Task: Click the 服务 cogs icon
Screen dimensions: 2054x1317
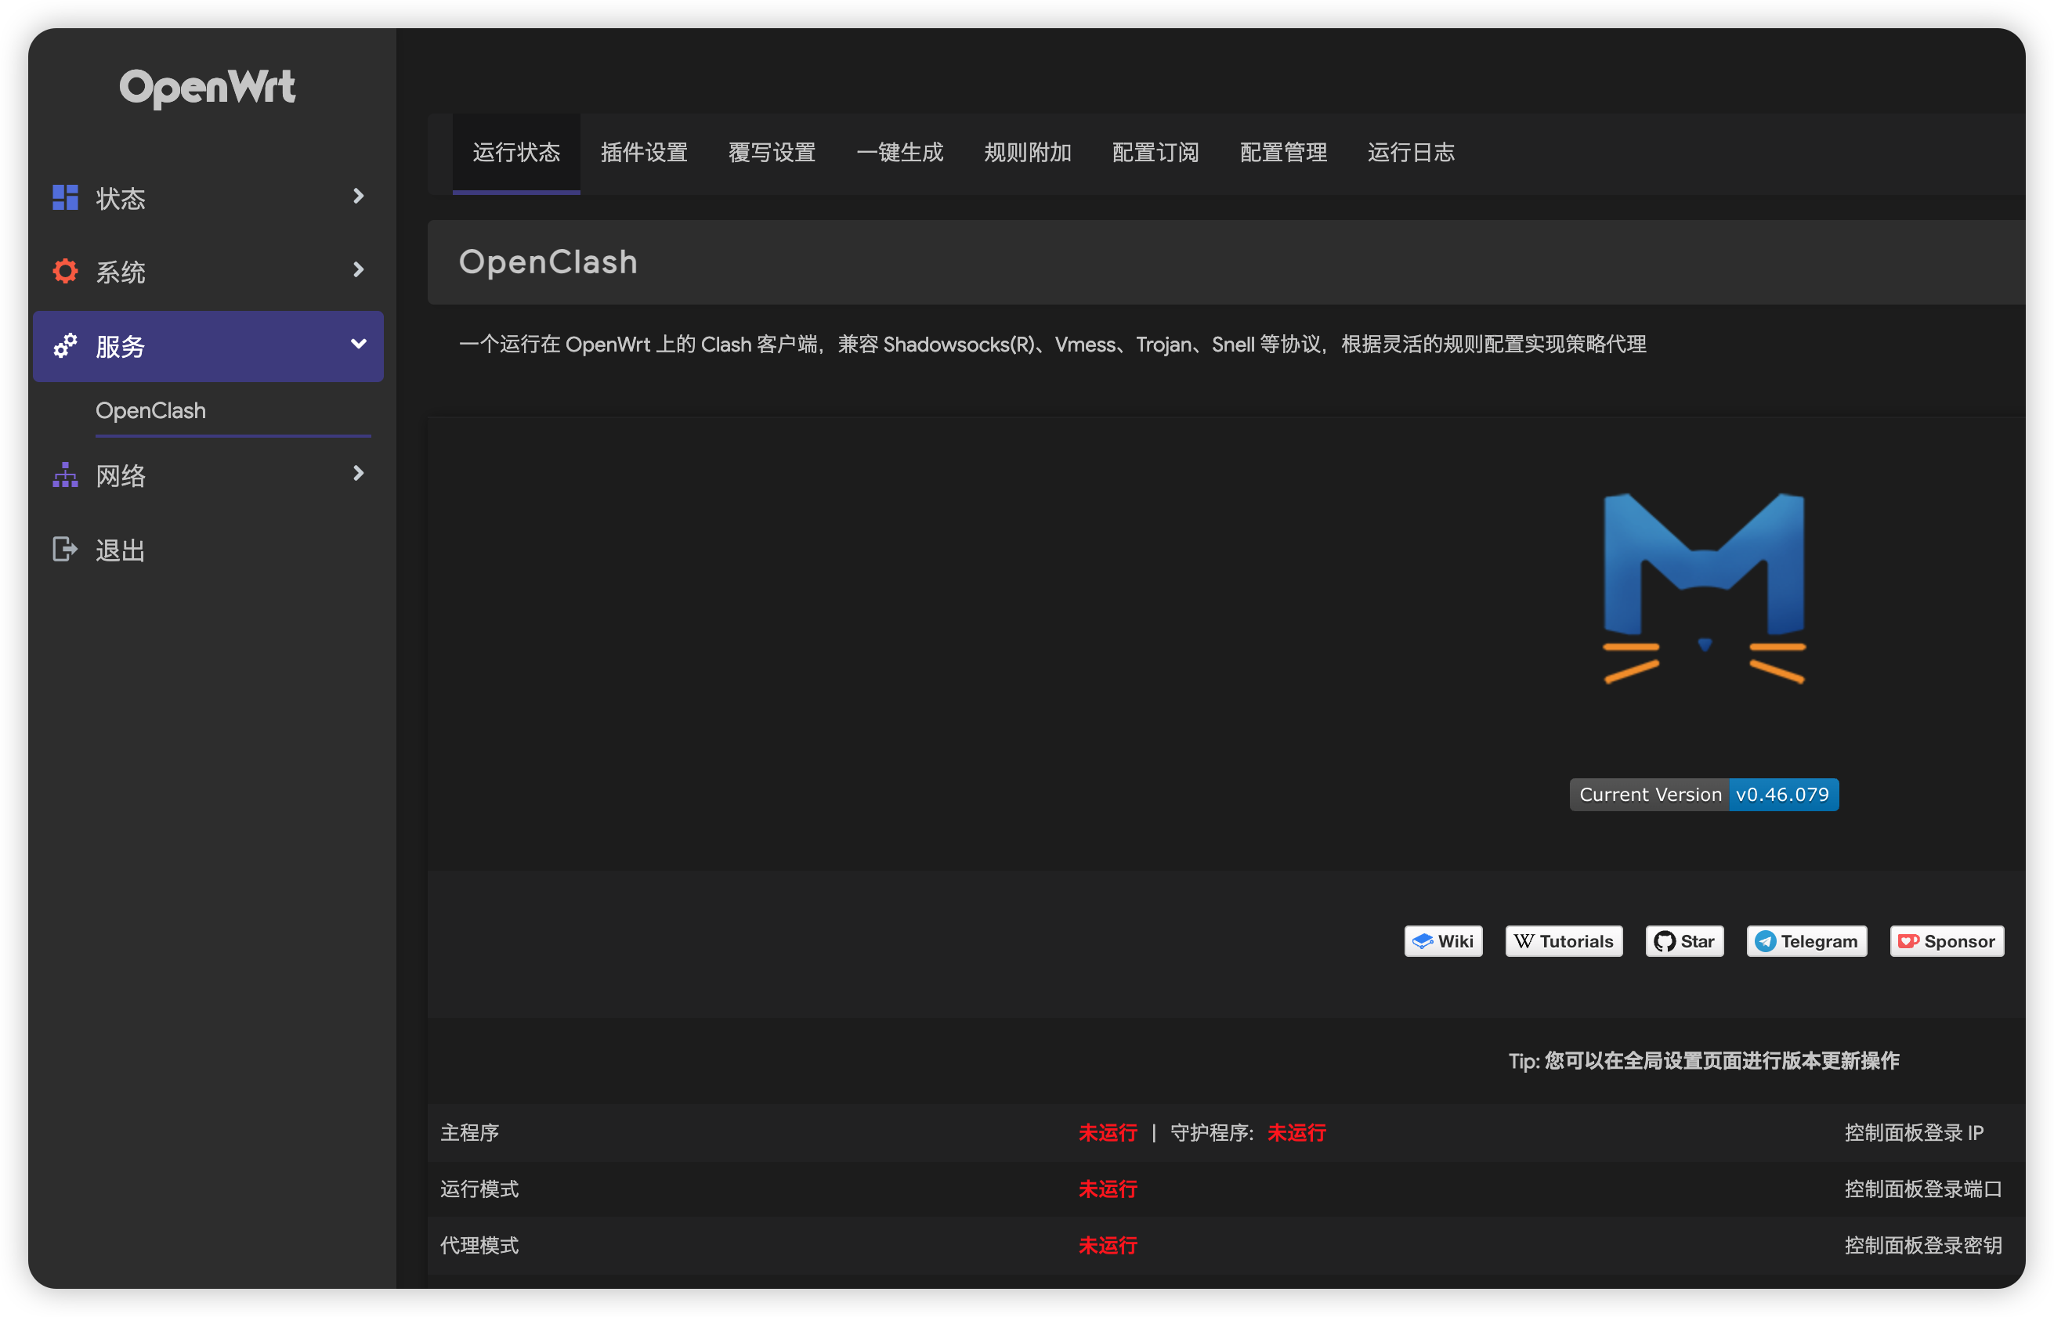Action: click(65, 345)
